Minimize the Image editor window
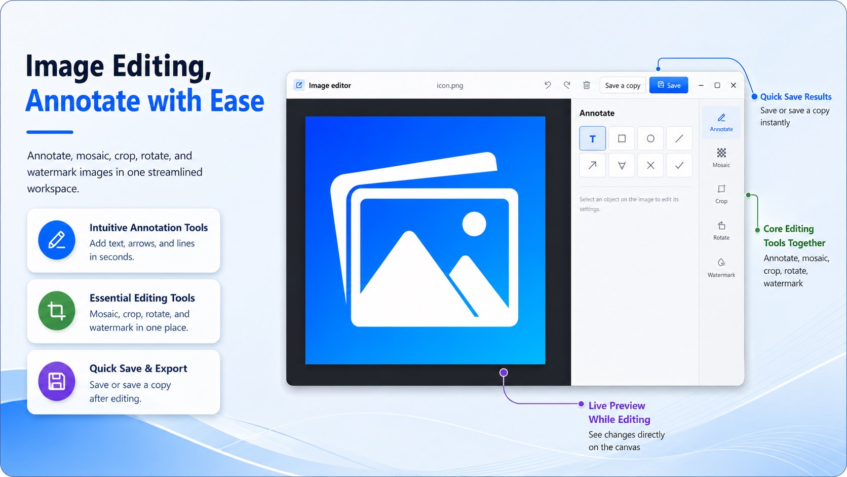Screen dimensions: 847x477 pos(701,85)
